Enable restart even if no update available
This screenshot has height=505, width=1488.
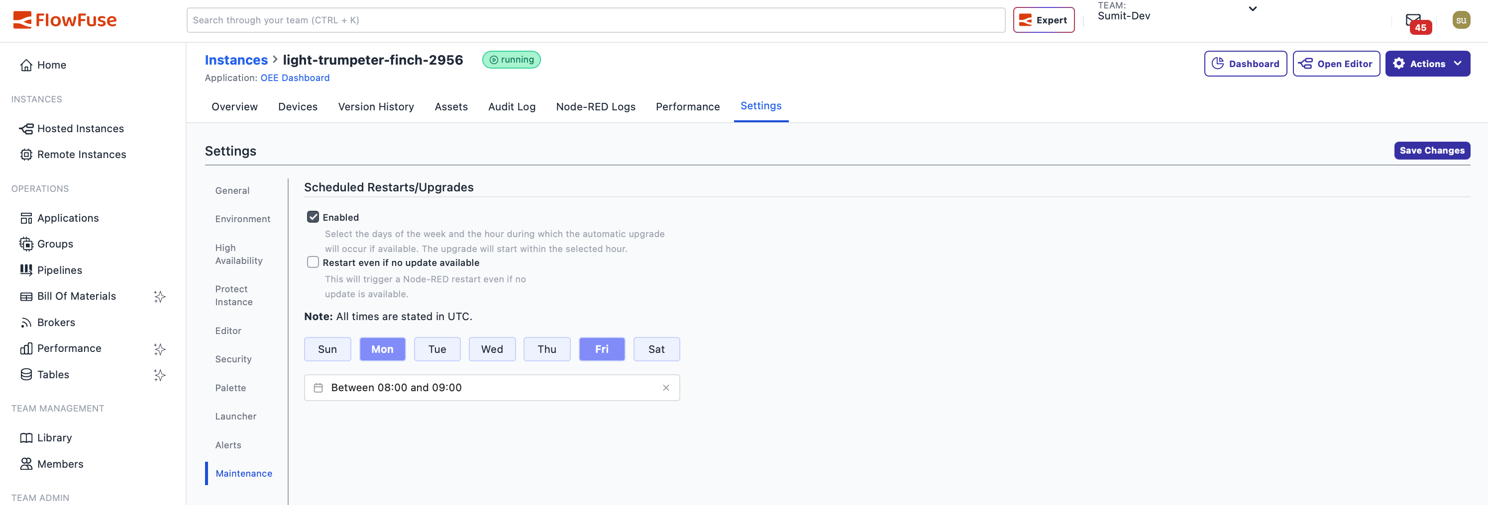point(313,261)
